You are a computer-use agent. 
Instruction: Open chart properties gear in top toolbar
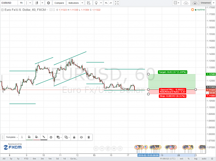pos(48,3)
